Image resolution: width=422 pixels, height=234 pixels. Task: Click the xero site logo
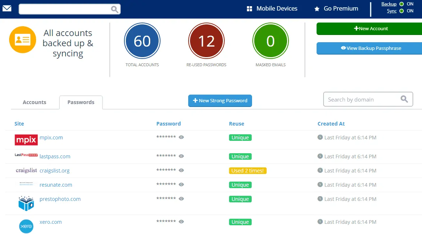tap(26, 226)
